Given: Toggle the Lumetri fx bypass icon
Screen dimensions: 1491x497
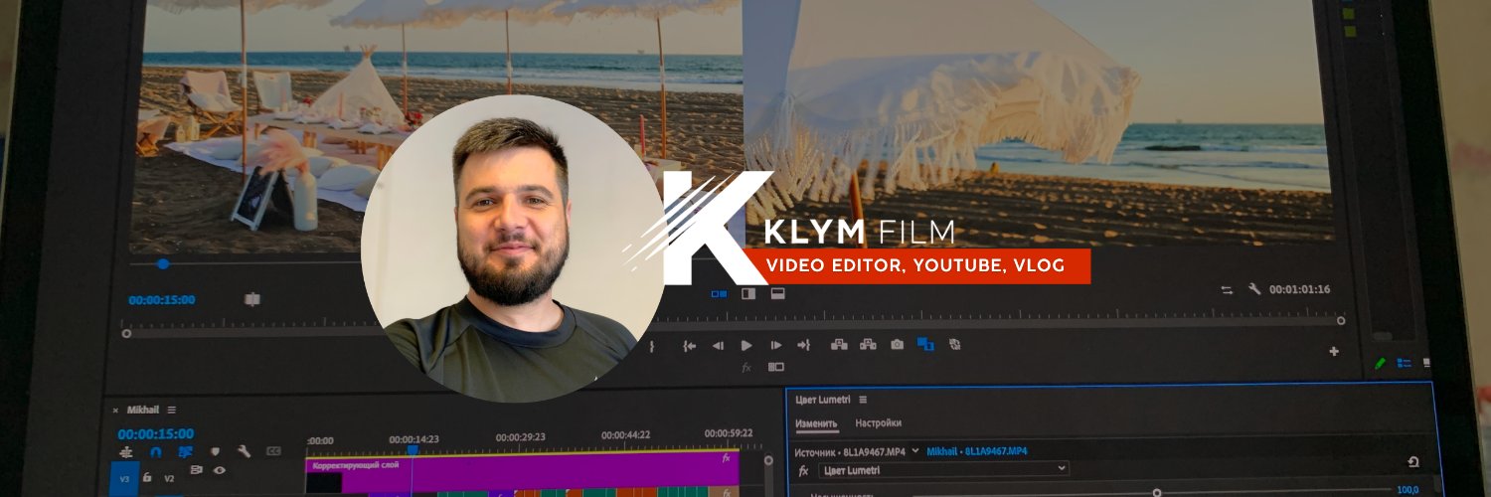Looking at the screenshot, I should click(803, 470).
